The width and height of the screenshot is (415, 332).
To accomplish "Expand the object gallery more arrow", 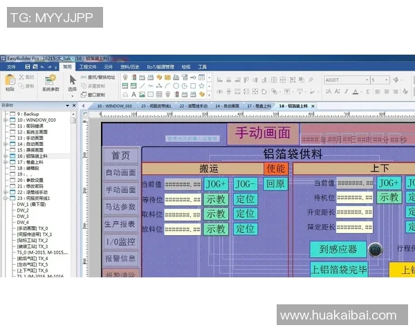I will click(209, 95).
